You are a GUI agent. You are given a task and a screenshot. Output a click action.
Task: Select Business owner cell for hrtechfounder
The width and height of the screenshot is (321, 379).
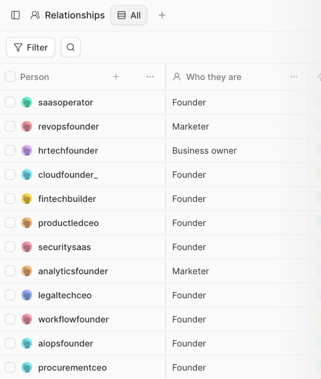point(237,151)
